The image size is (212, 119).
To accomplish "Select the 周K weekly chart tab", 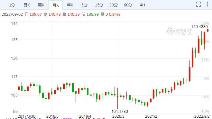I will click(41, 5).
